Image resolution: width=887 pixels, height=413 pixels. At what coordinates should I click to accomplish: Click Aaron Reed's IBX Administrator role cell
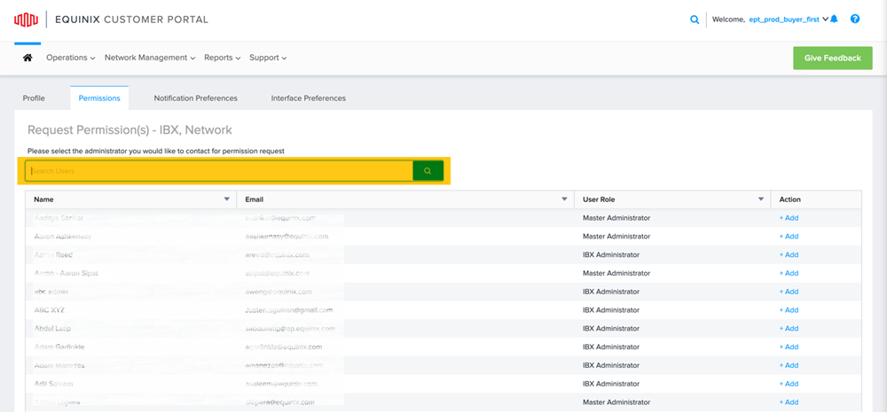click(x=611, y=255)
